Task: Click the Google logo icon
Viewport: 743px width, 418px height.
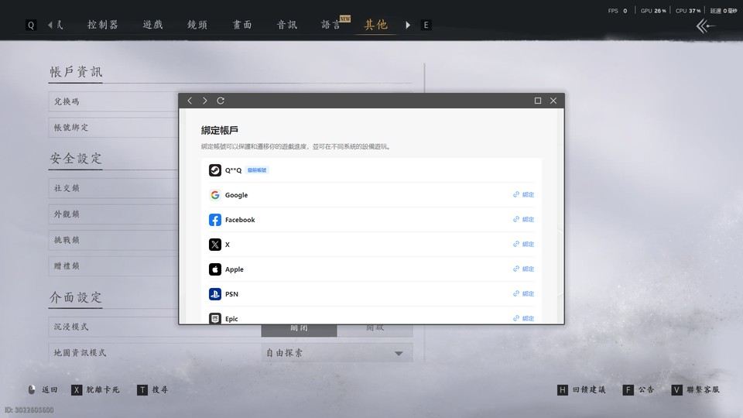Action: (x=215, y=195)
